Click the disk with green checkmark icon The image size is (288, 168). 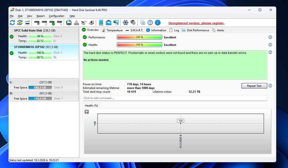click(x=52, y=23)
